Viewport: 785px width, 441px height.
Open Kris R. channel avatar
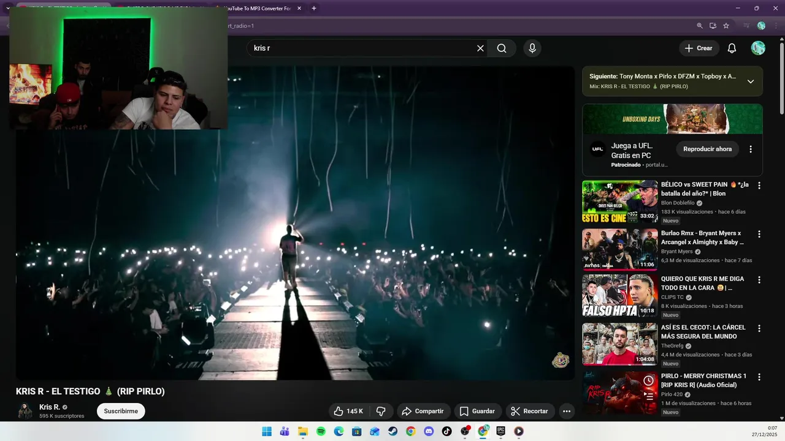25,411
